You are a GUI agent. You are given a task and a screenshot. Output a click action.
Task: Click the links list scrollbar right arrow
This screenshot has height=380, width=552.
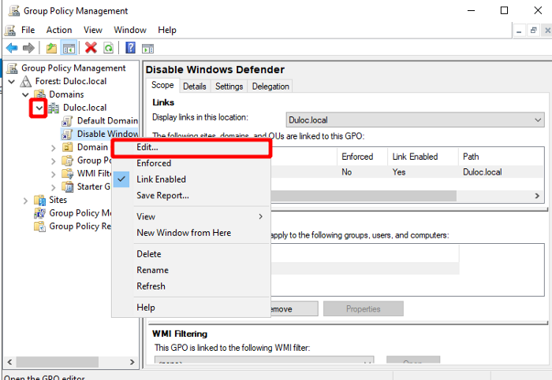tap(537, 196)
